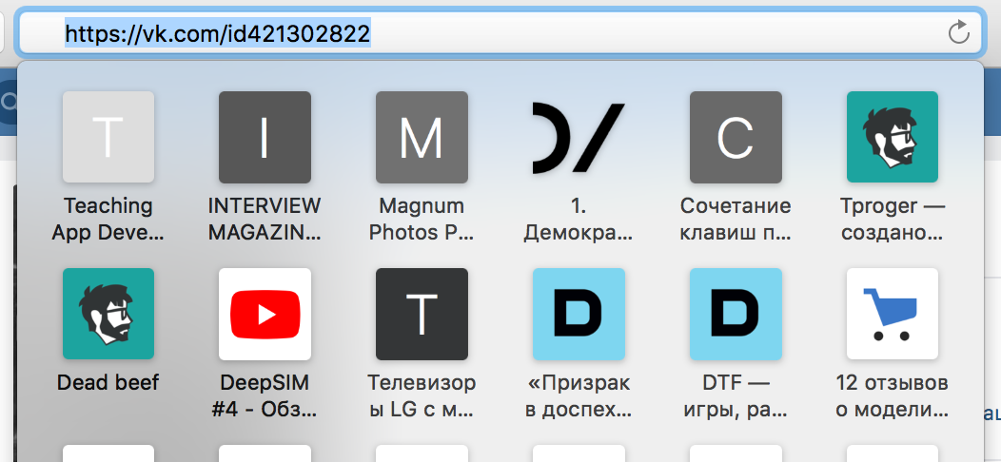Click the "«Призрак в доспех…" label
Screen dimensions: 1001x462
[x=579, y=395]
